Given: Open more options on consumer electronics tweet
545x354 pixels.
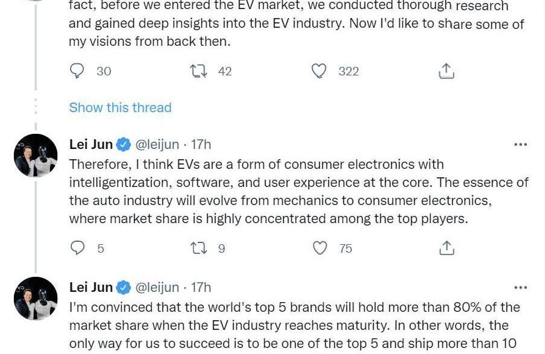Looking at the screenshot, I should (x=520, y=145).
